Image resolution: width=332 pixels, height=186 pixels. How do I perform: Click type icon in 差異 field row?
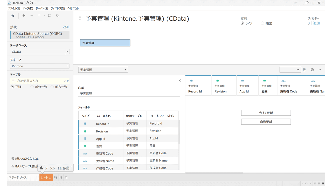85,146
